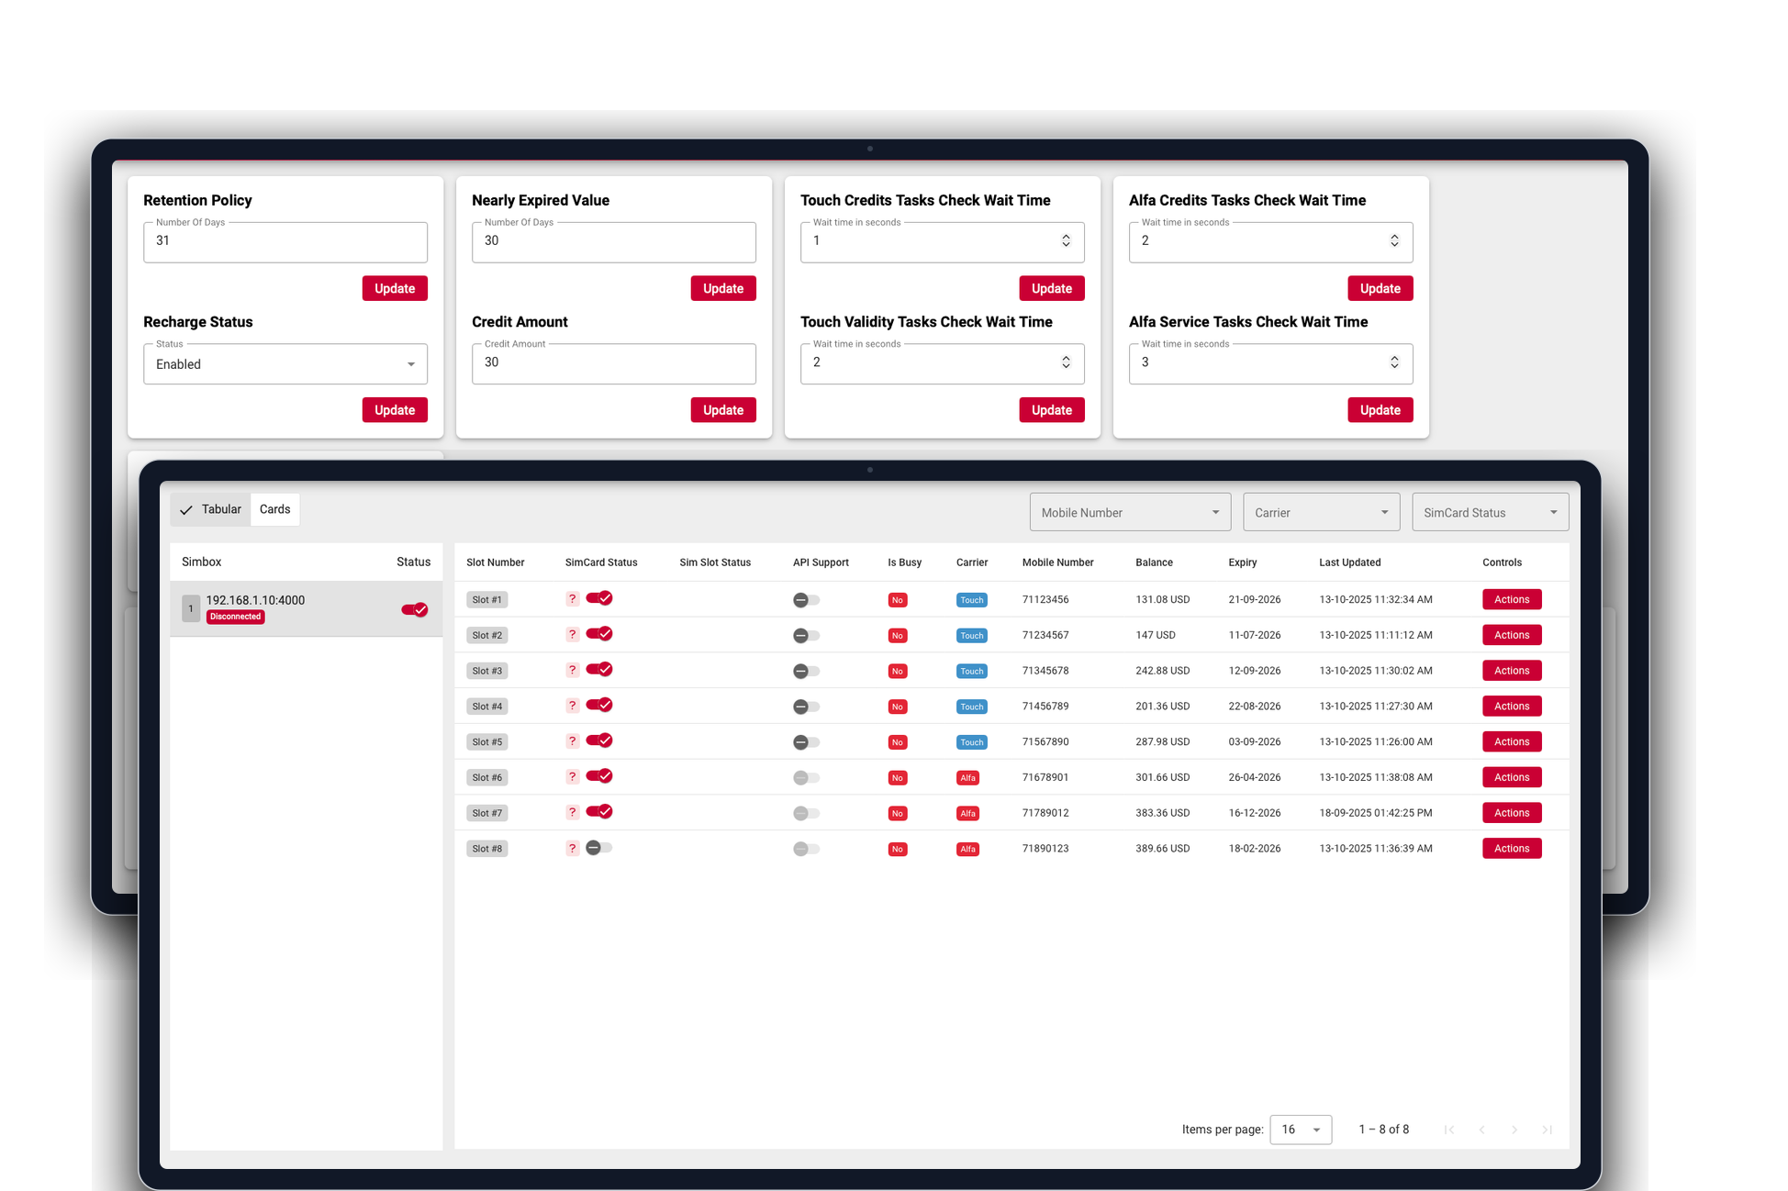Go to the next page in pagination
This screenshot has width=1788, height=1191.
[x=1514, y=1130]
